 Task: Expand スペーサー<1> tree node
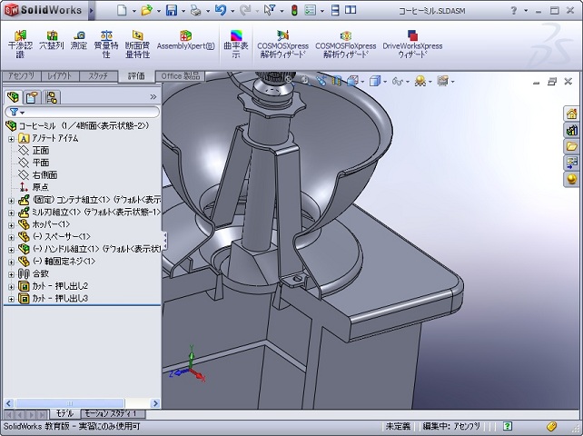pos(11,237)
